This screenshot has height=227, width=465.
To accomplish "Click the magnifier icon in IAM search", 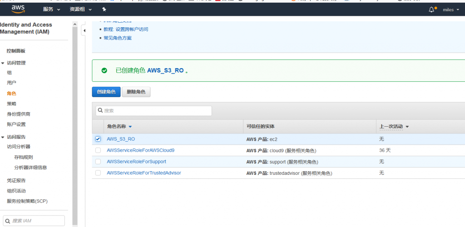I will tap(7, 221).
